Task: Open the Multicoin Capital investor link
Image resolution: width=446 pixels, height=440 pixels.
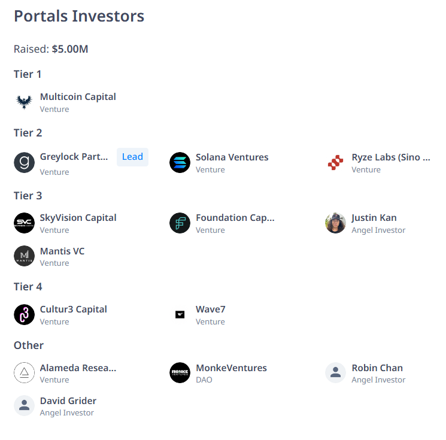Action: coord(78,97)
